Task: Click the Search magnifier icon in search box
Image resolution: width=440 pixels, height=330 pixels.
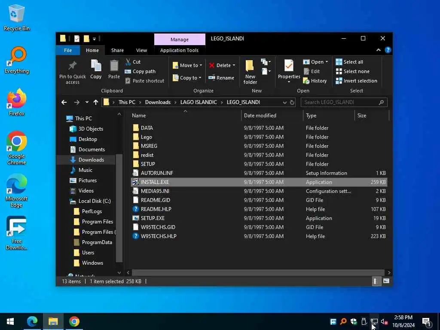Action: (381, 102)
